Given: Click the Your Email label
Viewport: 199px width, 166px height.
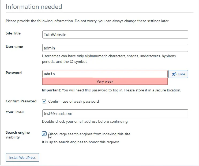Looking at the screenshot, I should point(14,112).
